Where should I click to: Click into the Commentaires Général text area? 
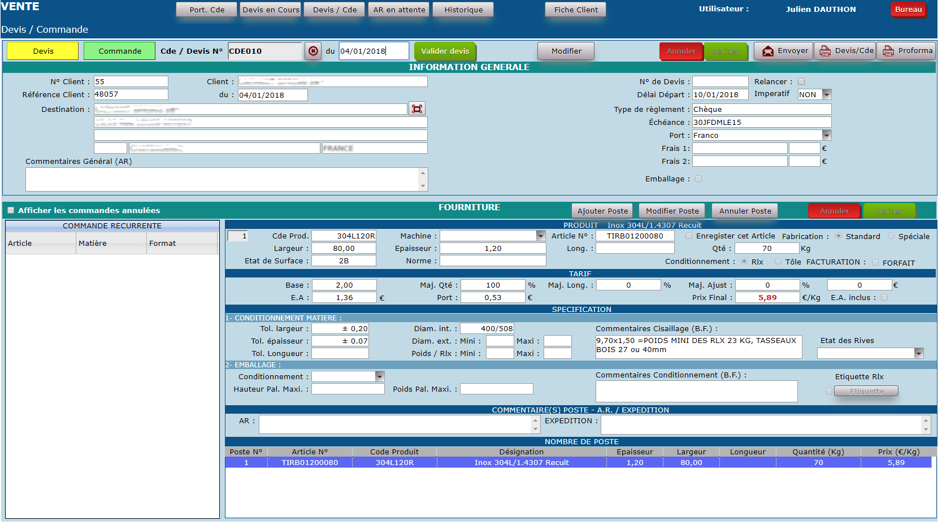pyautogui.click(x=223, y=179)
